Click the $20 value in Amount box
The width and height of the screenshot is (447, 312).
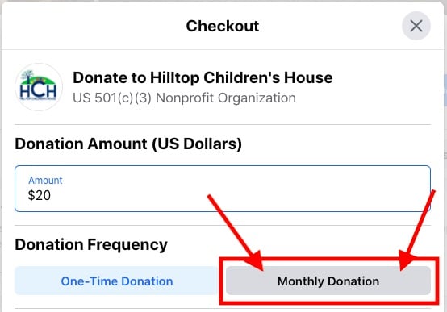coord(40,195)
